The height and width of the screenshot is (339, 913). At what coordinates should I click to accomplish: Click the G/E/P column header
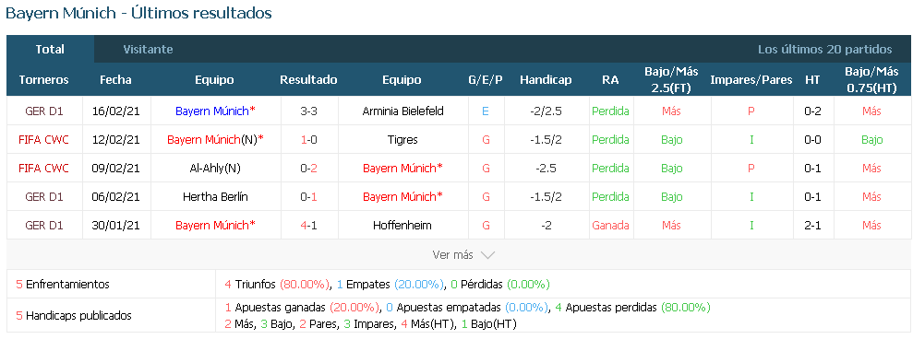click(x=486, y=79)
